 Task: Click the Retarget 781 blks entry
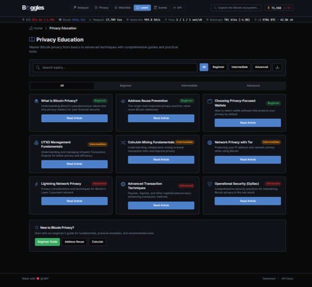click(228, 20)
